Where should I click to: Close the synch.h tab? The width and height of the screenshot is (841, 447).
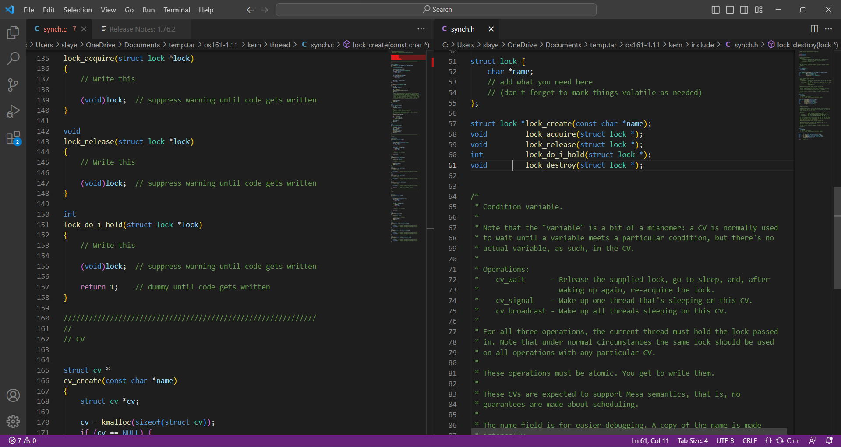coord(491,29)
